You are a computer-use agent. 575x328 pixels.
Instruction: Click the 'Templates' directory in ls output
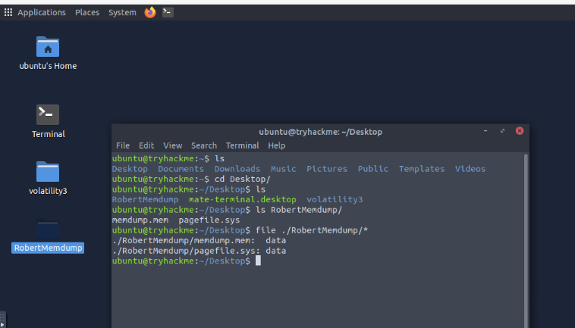[x=422, y=169]
